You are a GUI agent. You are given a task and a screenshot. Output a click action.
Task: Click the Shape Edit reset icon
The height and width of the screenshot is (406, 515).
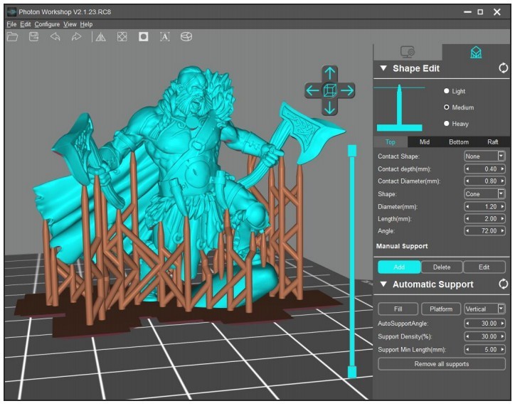click(504, 68)
